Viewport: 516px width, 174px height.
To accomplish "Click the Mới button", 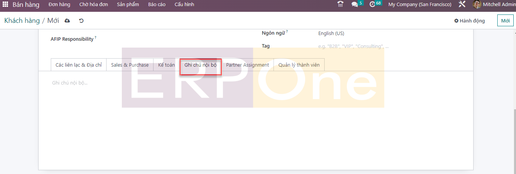I will [505, 21].
